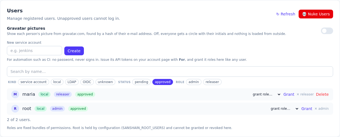The image size is (340, 137).
Task: Click the approved badge in root's row
Action: pos(78,109)
